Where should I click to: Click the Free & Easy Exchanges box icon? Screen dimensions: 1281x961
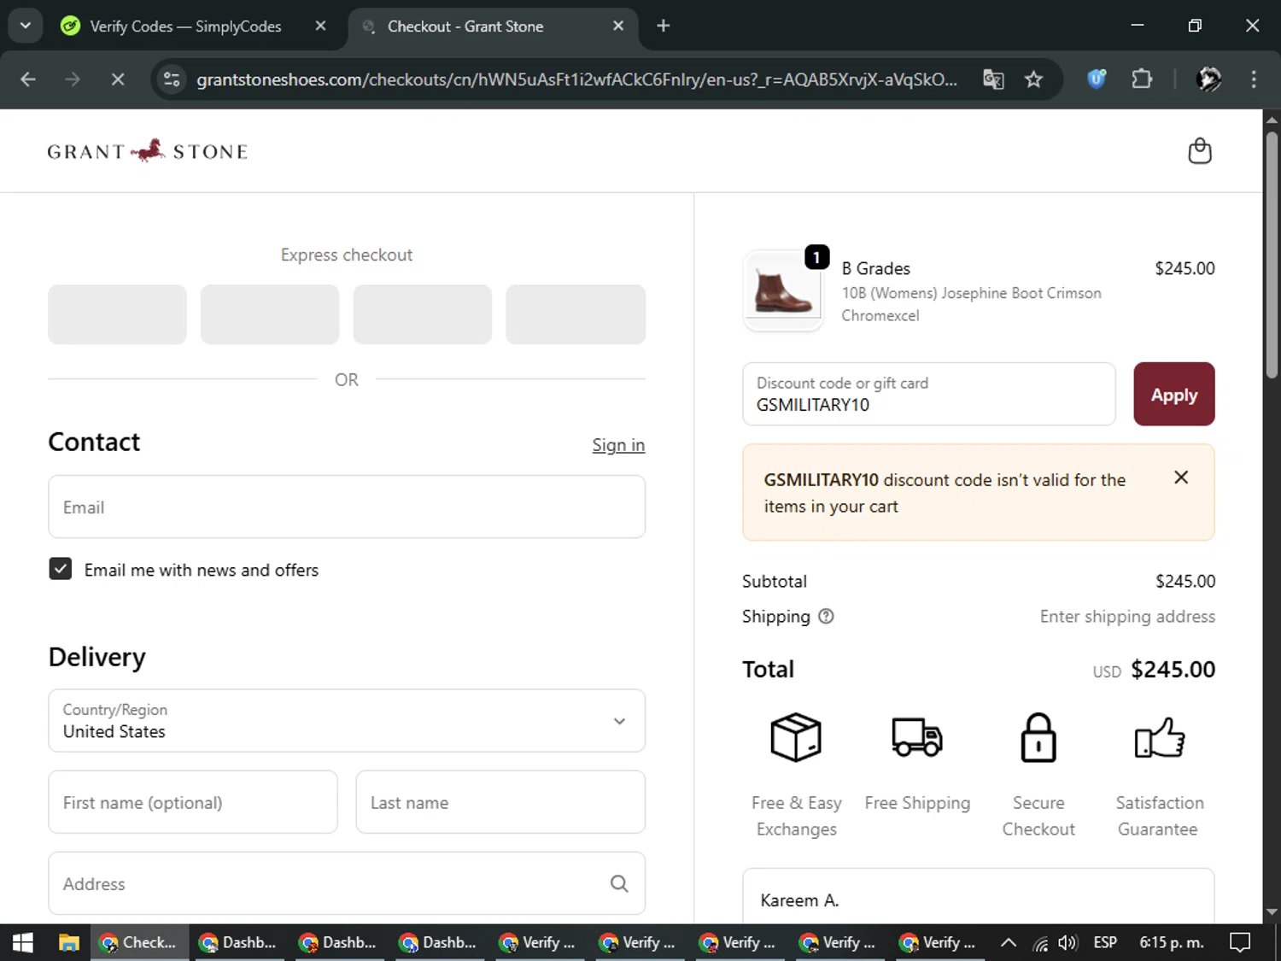coord(796,737)
